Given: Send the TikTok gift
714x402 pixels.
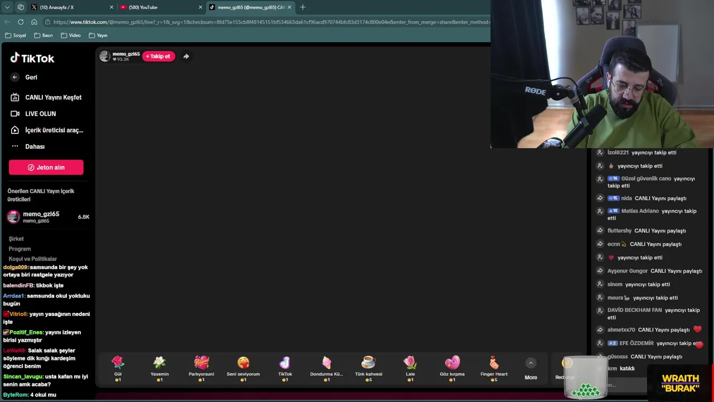Looking at the screenshot, I should point(285,368).
